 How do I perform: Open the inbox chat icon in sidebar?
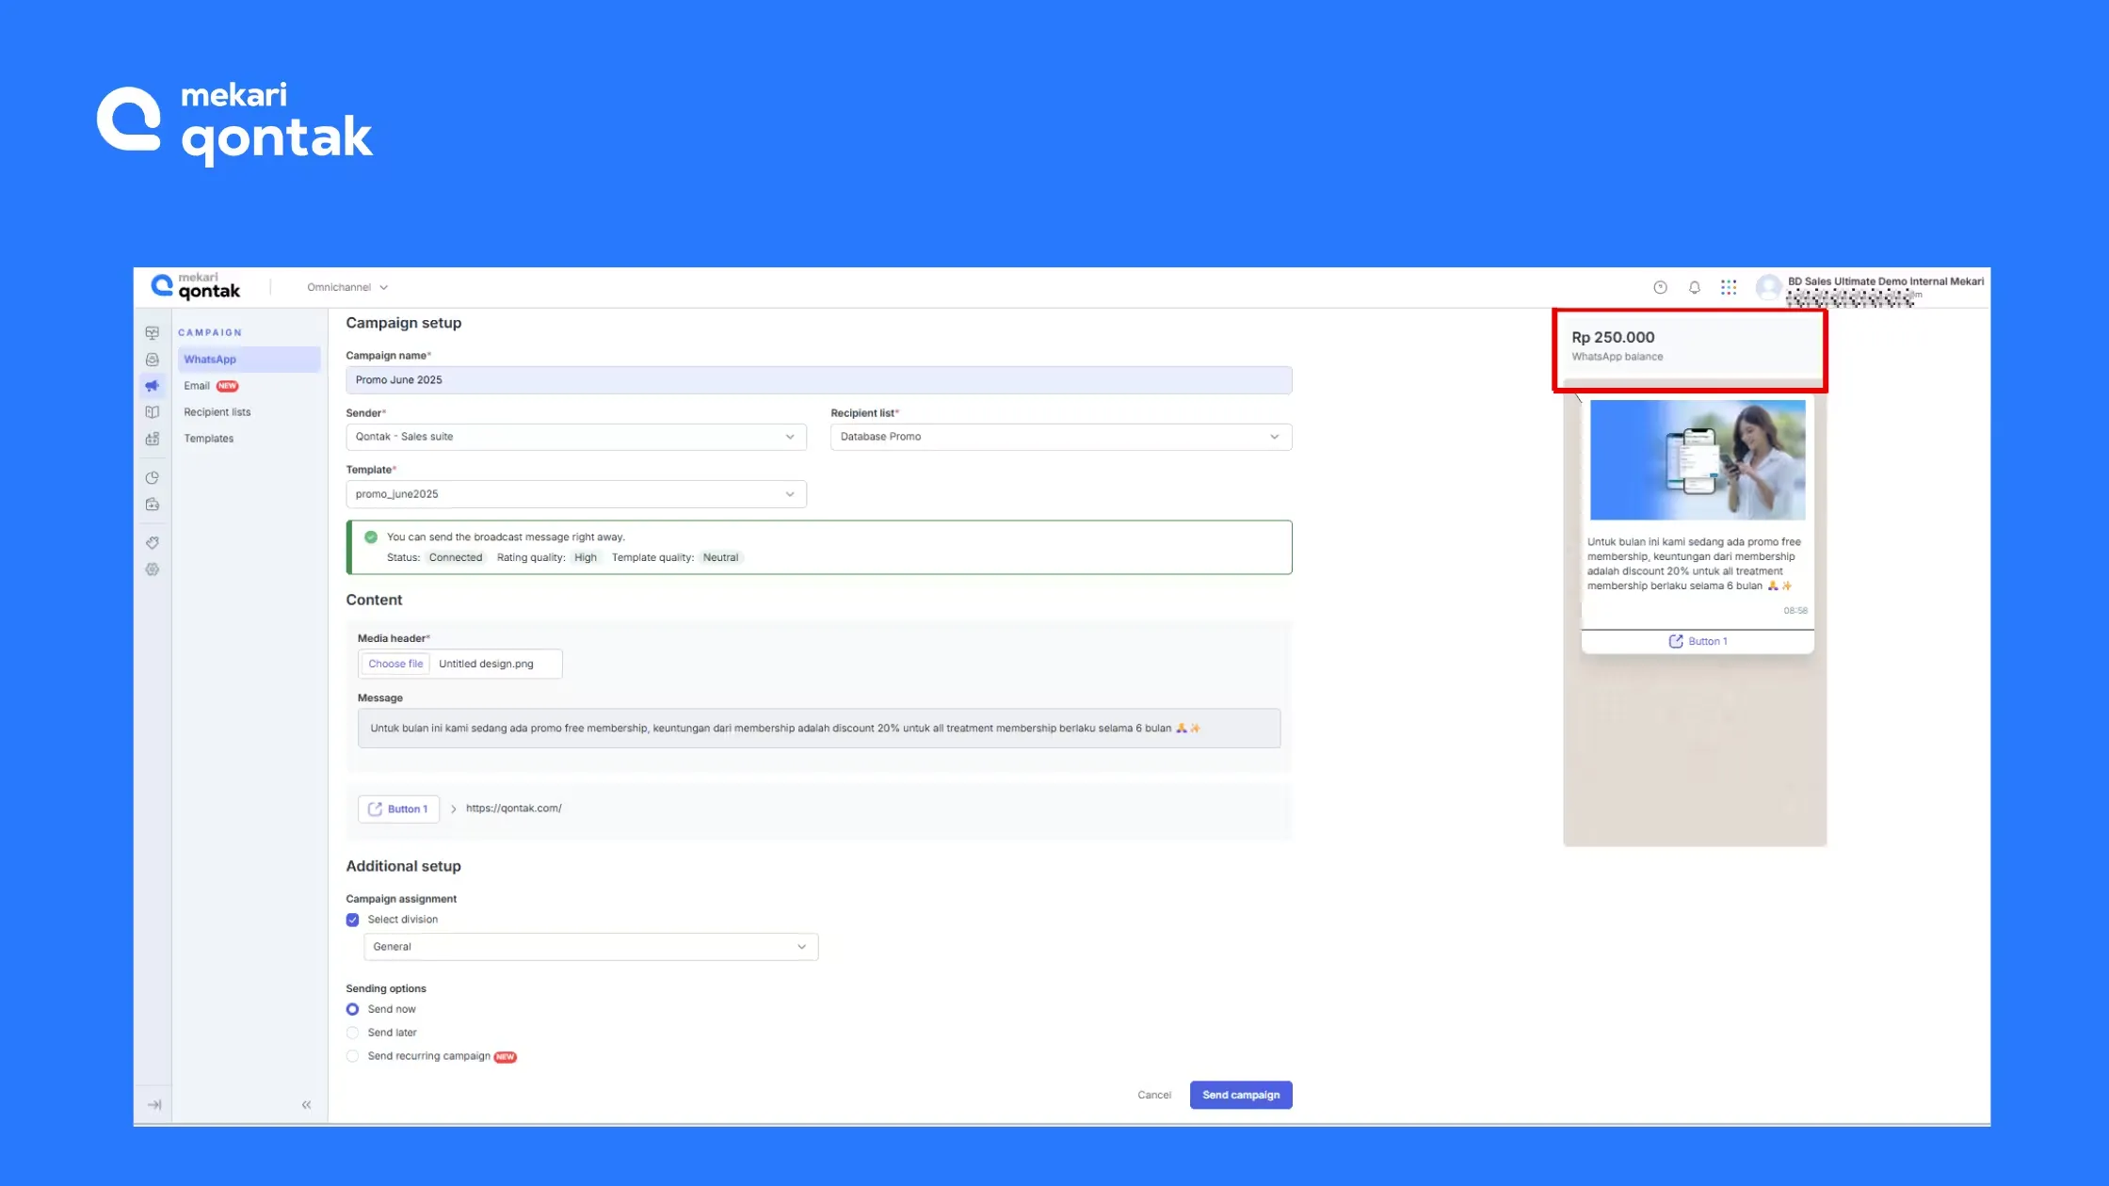153,360
